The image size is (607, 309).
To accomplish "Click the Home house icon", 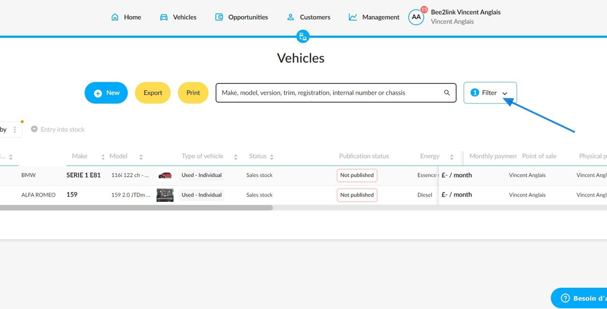I will (x=115, y=17).
